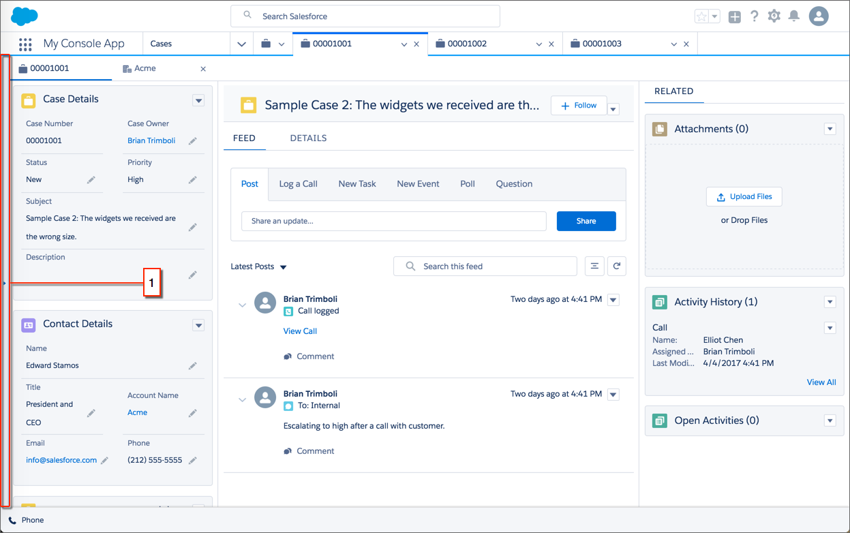The height and width of the screenshot is (533, 850).
Task: Click Upload Files button
Action: tap(744, 196)
